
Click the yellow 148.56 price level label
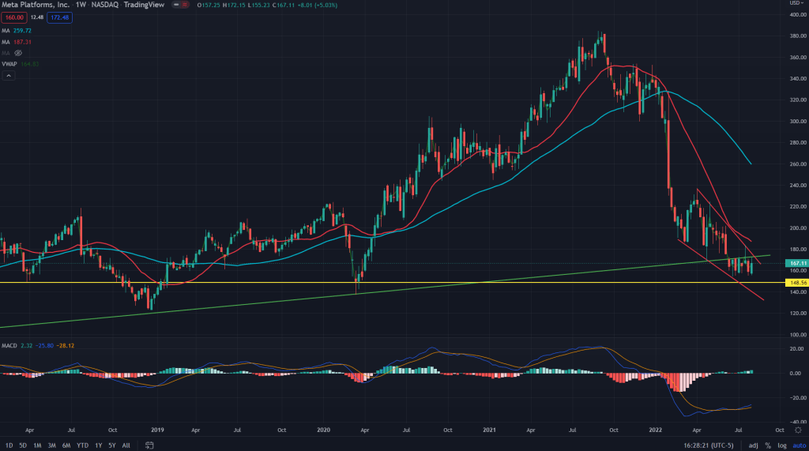pos(795,282)
